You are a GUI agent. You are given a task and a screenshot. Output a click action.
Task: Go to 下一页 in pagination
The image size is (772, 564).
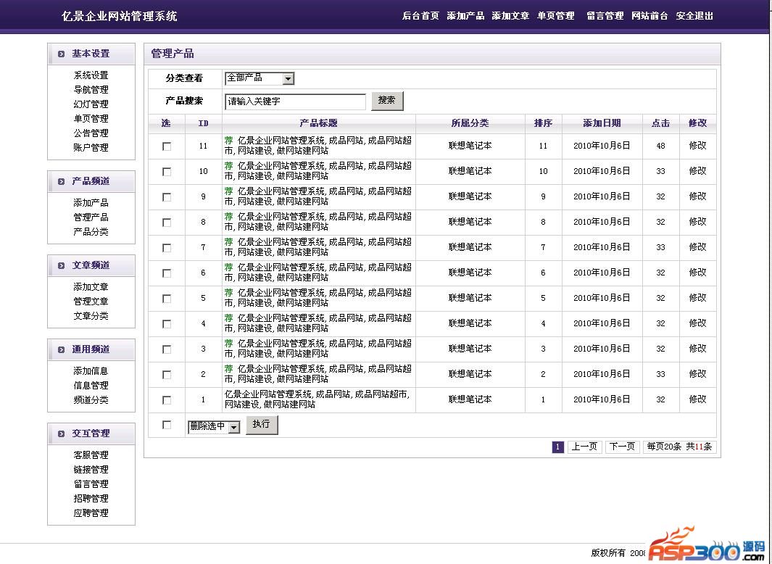[x=621, y=447]
